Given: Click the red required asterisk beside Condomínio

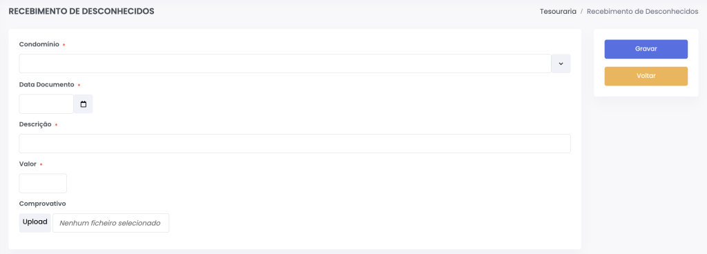Looking at the screenshot, I should point(64,45).
